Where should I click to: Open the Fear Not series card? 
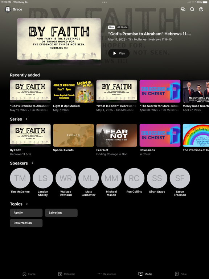click(x=116, y=136)
